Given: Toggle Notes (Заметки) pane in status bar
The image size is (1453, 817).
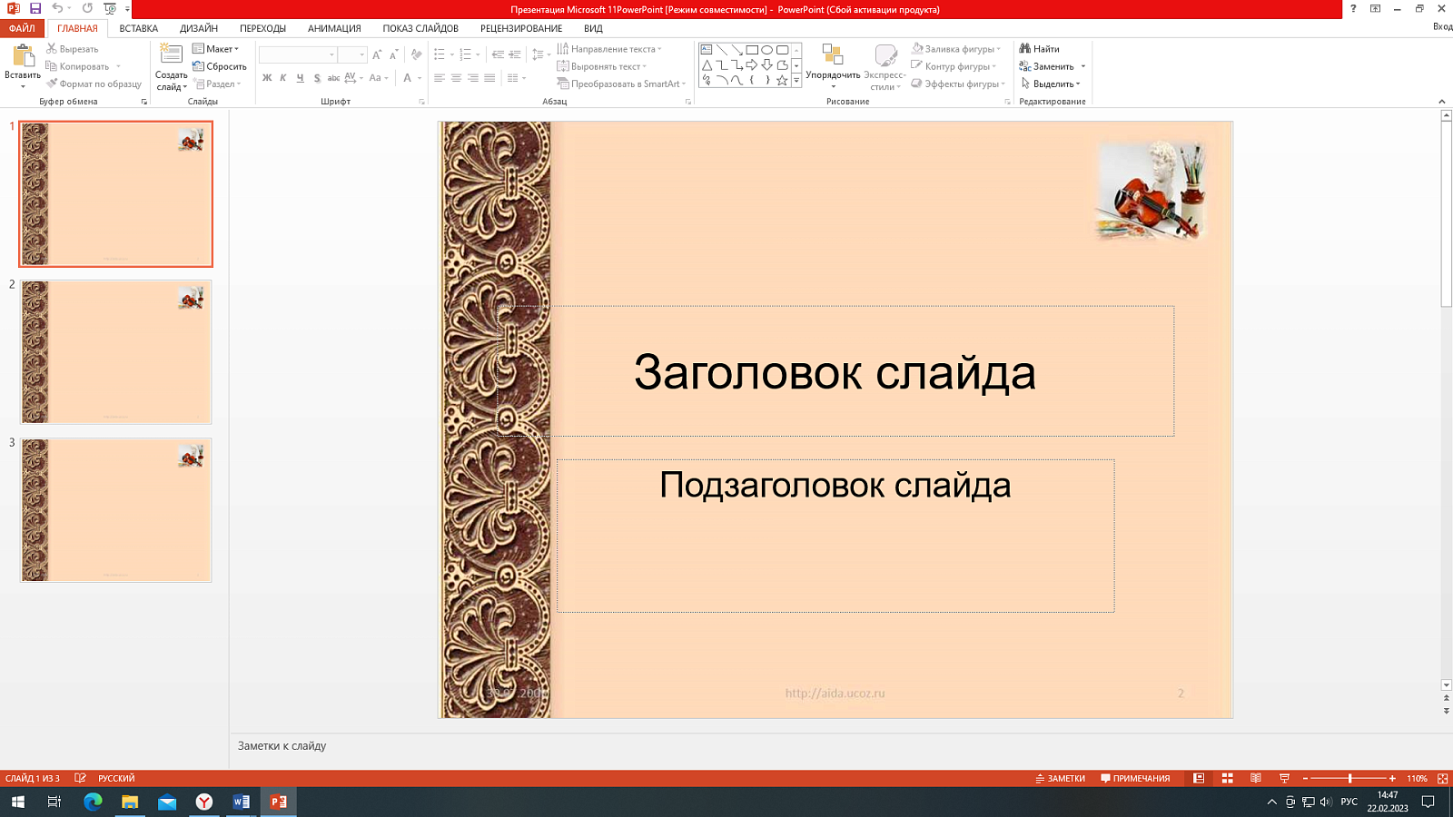Looking at the screenshot, I should pos(1060,778).
